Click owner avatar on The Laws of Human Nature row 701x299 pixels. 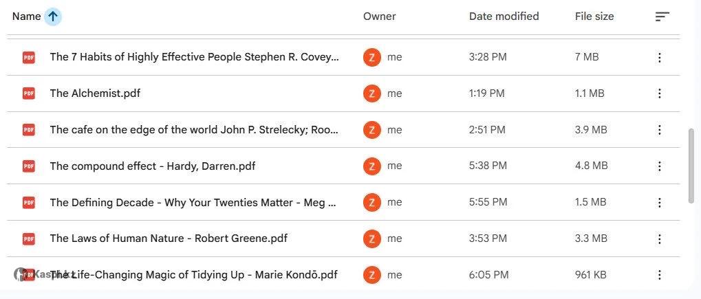point(371,239)
